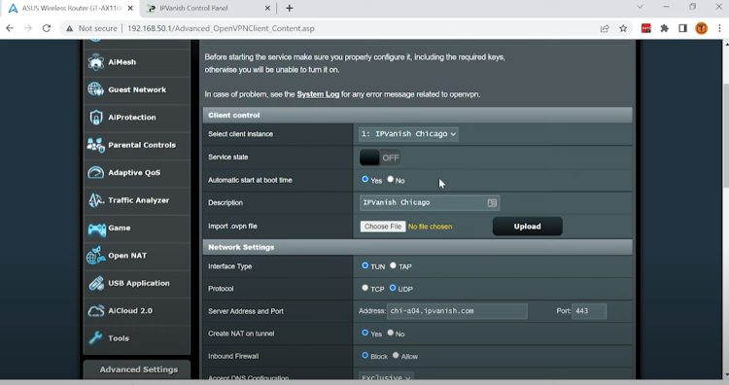The width and height of the screenshot is (729, 385).
Task: Share this page from address bar
Action: (605, 28)
